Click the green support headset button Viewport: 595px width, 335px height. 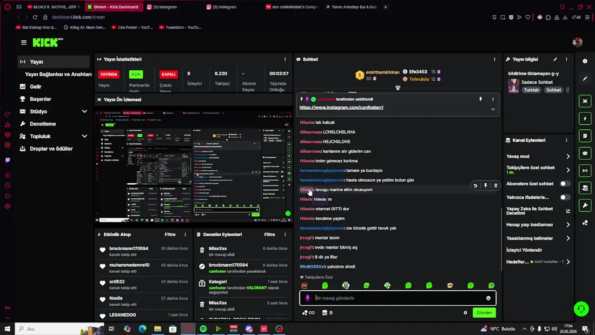pyautogui.click(x=581, y=309)
